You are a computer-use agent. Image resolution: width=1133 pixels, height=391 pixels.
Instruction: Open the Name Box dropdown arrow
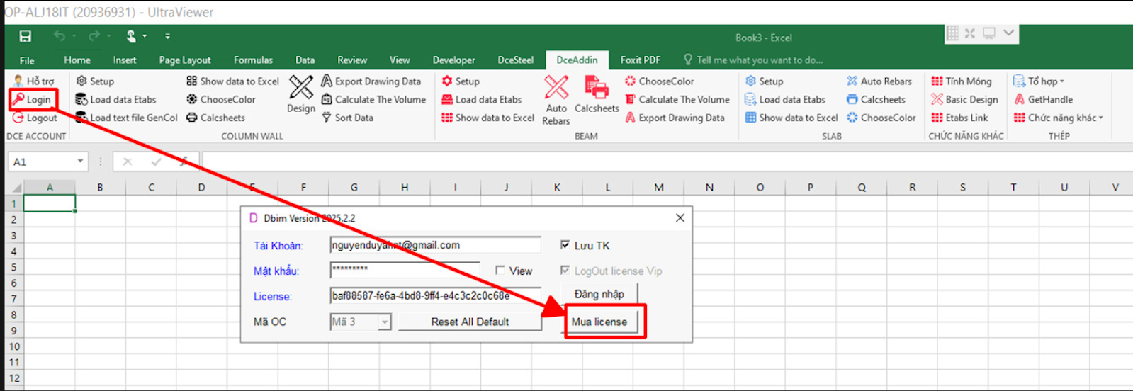[x=80, y=161]
